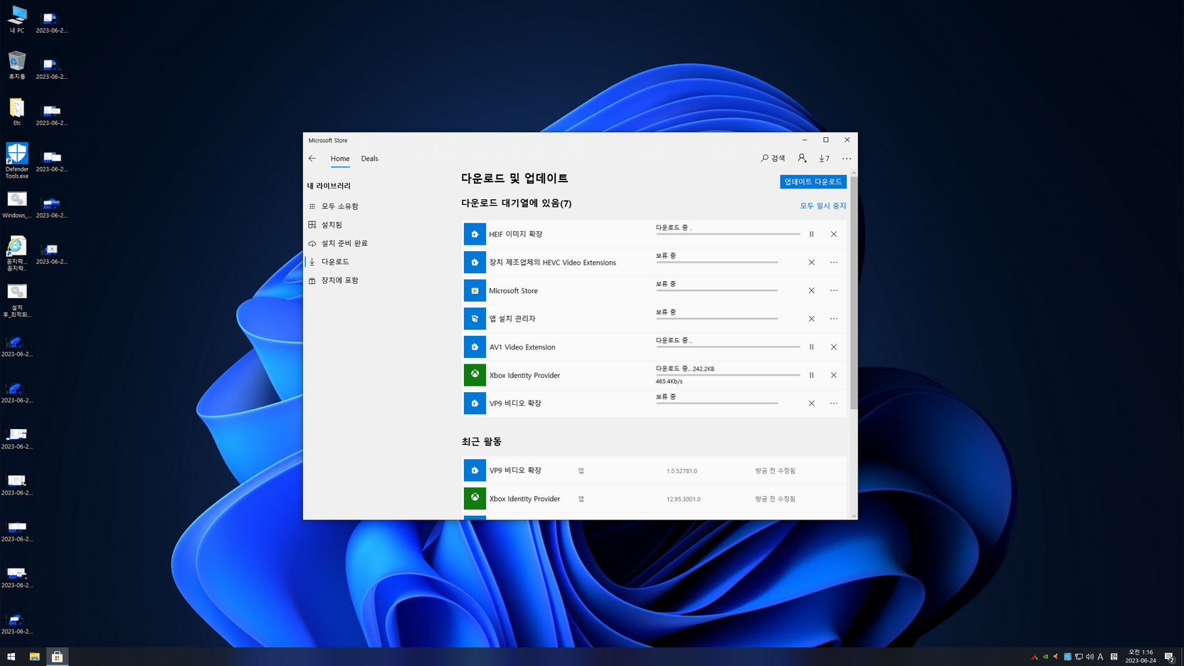Open more options for Microsoft Store row
1184x666 pixels.
click(834, 290)
